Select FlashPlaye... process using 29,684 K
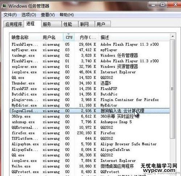 tap(90, 44)
